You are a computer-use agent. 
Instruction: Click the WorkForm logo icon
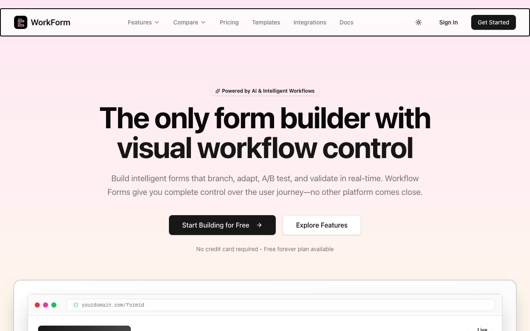click(x=21, y=22)
